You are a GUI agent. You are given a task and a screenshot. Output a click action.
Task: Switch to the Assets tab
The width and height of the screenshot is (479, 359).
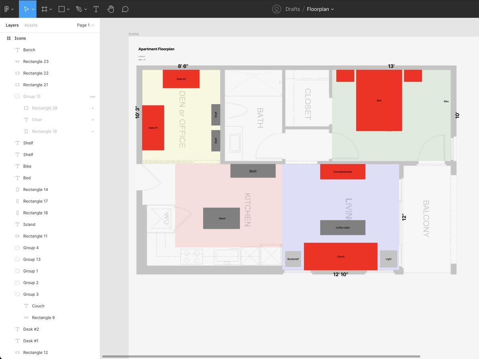30,25
